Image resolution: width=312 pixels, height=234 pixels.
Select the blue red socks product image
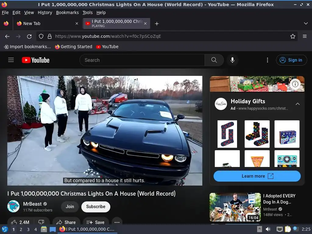click(x=227, y=134)
